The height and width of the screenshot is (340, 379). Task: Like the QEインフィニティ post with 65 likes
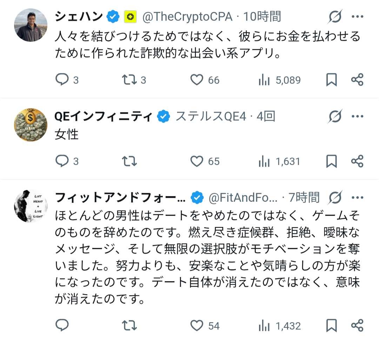(197, 161)
